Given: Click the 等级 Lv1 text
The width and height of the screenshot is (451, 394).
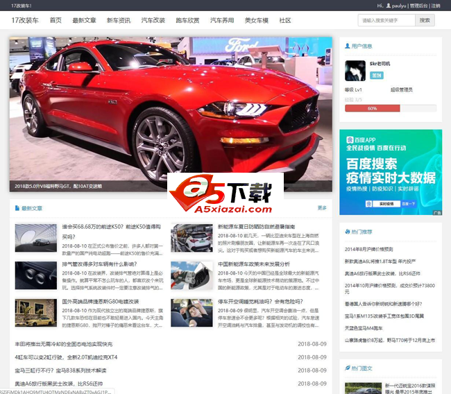Looking at the screenshot, I should pos(353,89).
